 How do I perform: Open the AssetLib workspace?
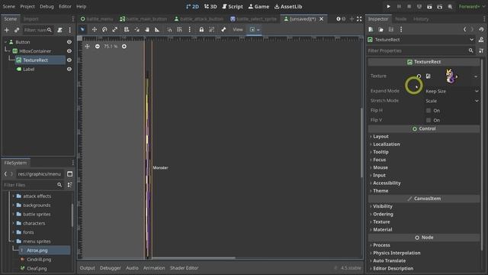(288, 6)
